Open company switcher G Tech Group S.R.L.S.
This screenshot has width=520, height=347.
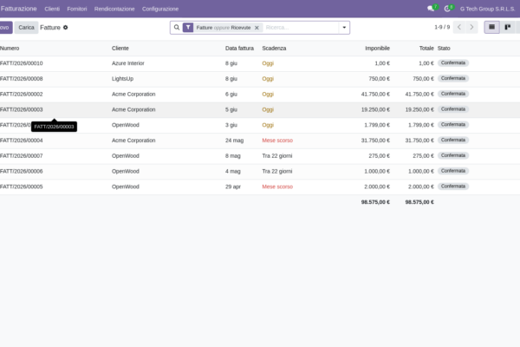(487, 9)
